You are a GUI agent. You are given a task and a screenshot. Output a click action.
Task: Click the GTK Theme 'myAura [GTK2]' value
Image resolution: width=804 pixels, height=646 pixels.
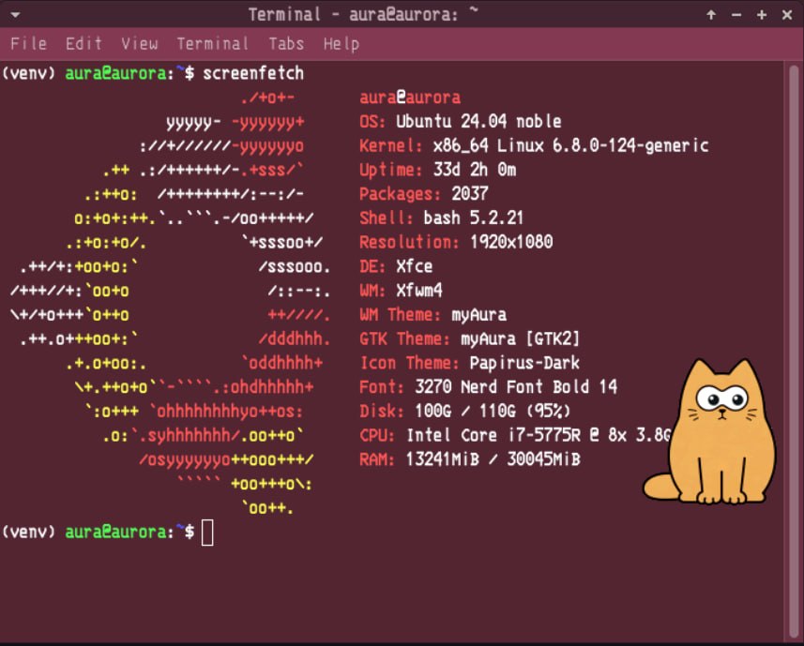(x=520, y=338)
